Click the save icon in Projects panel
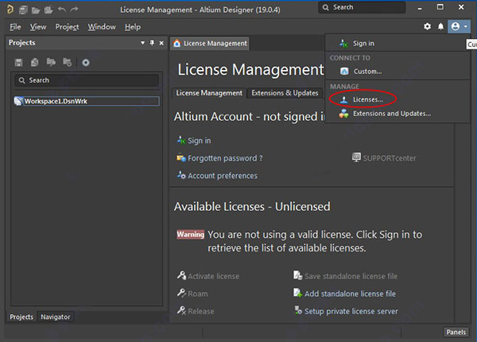Viewport: 477px width, 342px height. [19, 62]
